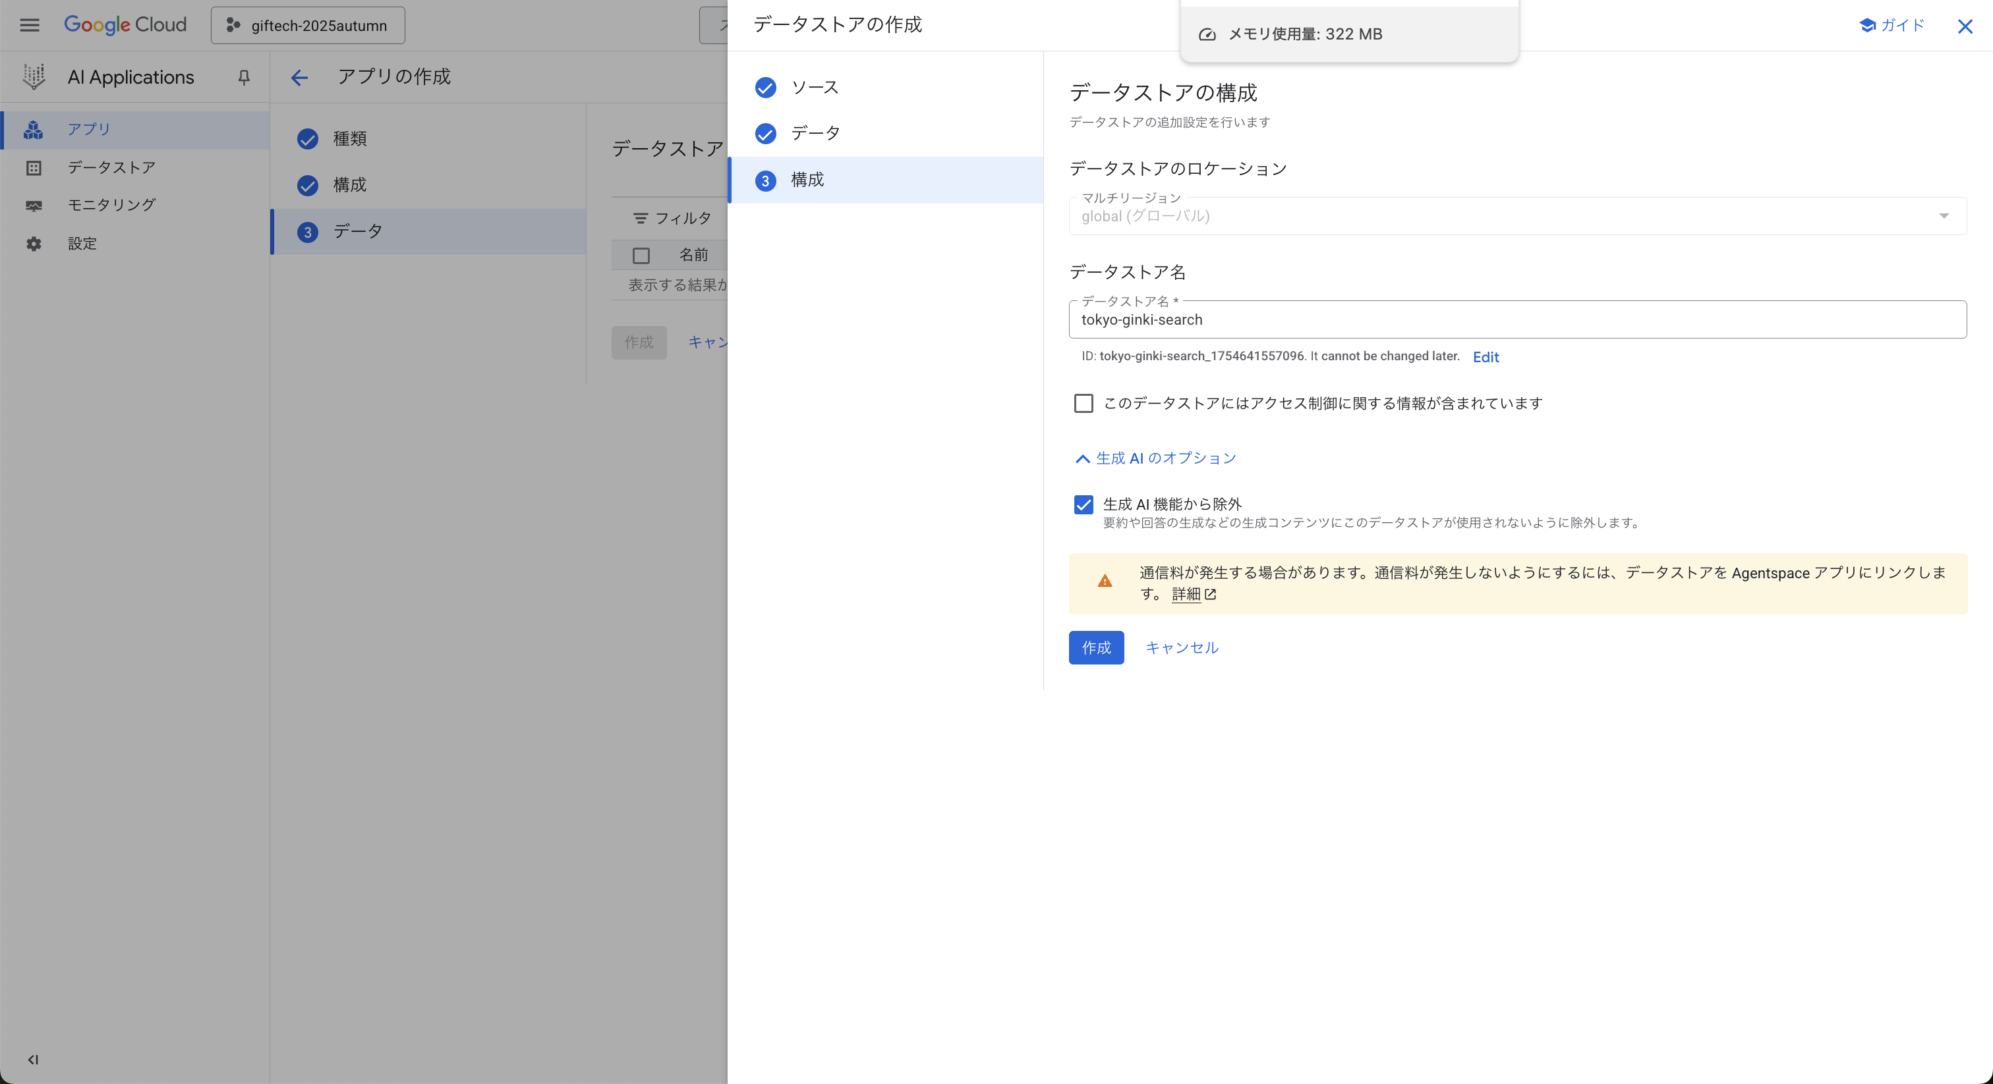Check the アクセス制御 information checkbox

[1083, 403]
